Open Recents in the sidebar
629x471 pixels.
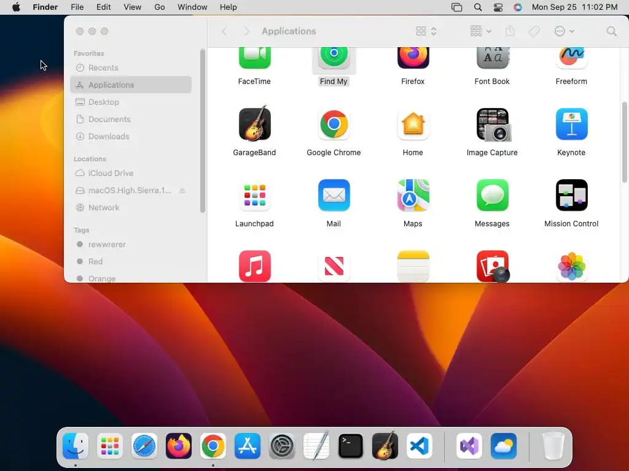131,67
